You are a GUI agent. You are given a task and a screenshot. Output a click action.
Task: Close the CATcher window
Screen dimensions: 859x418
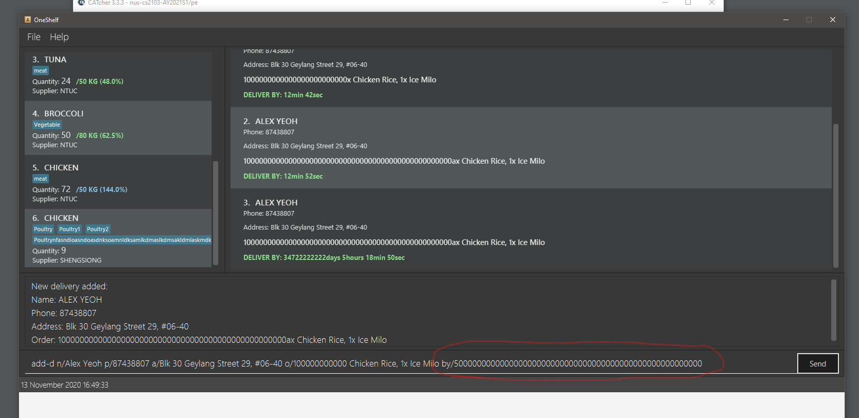click(712, 3)
